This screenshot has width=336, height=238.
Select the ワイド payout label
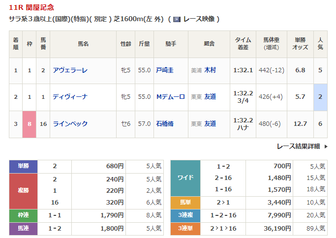(x=185, y=178)
